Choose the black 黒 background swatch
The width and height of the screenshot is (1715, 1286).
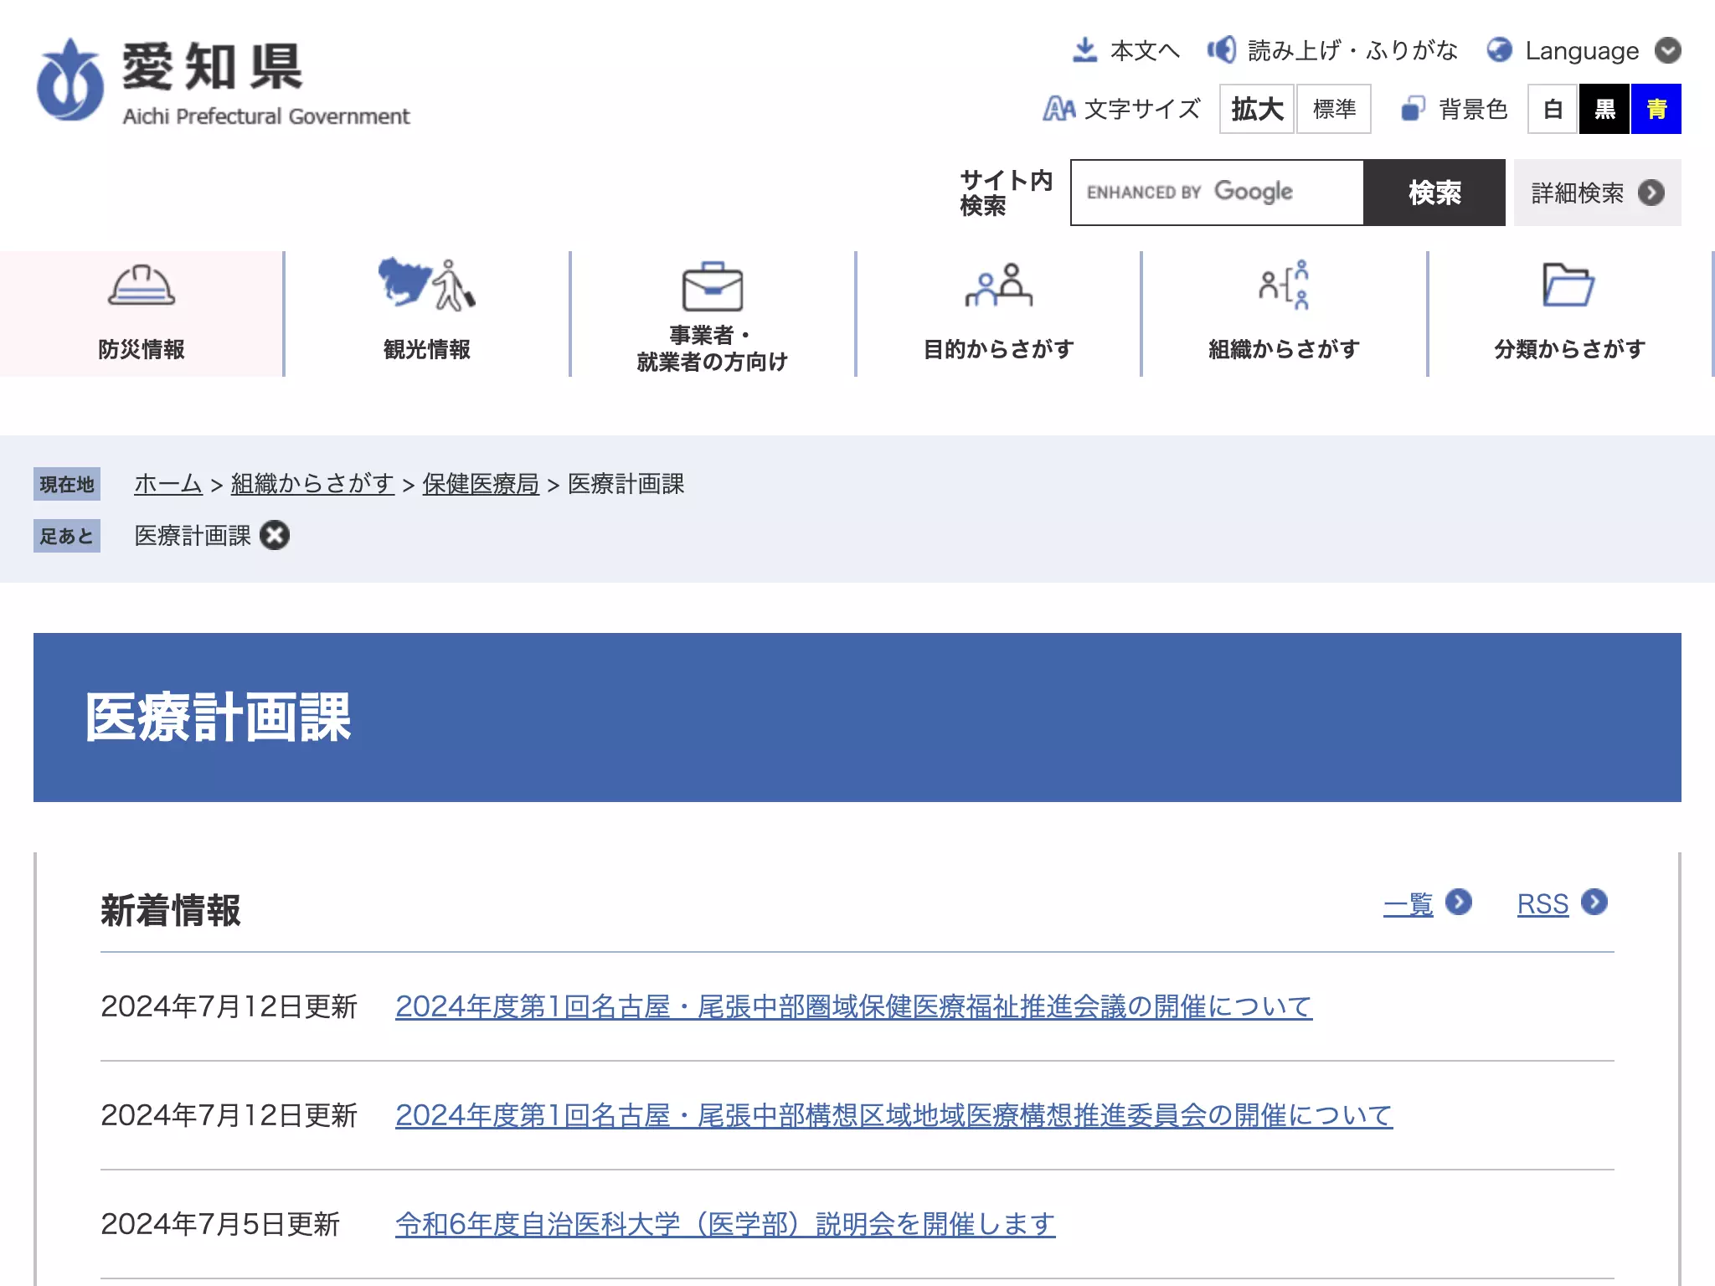1604,109
